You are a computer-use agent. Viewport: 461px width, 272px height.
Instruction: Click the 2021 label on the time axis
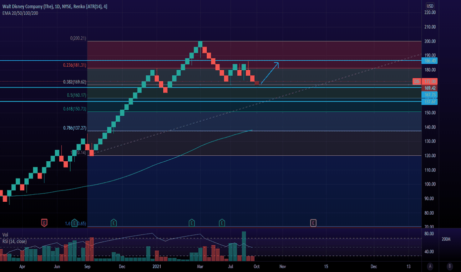[157, 267]
